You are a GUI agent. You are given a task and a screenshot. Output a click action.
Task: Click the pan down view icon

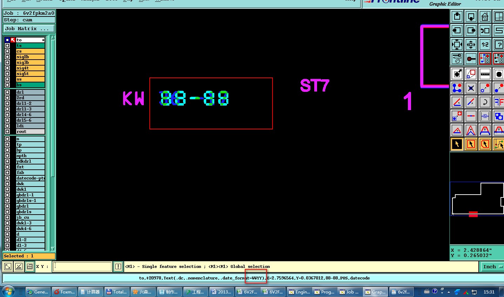tap(471, 16)
